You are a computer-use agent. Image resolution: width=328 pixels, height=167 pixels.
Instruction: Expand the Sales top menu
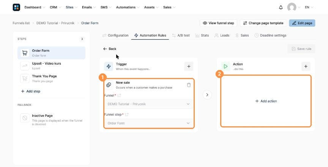click(x=169, y=7)
